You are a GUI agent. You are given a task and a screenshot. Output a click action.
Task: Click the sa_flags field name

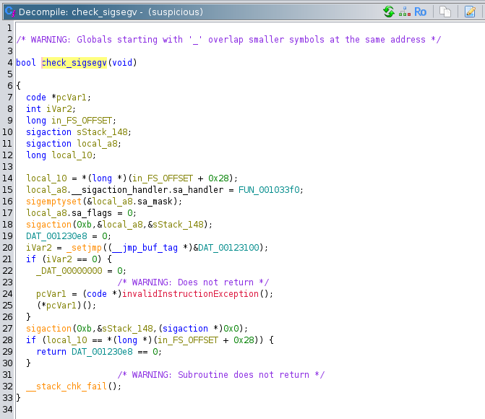[92, 213]
